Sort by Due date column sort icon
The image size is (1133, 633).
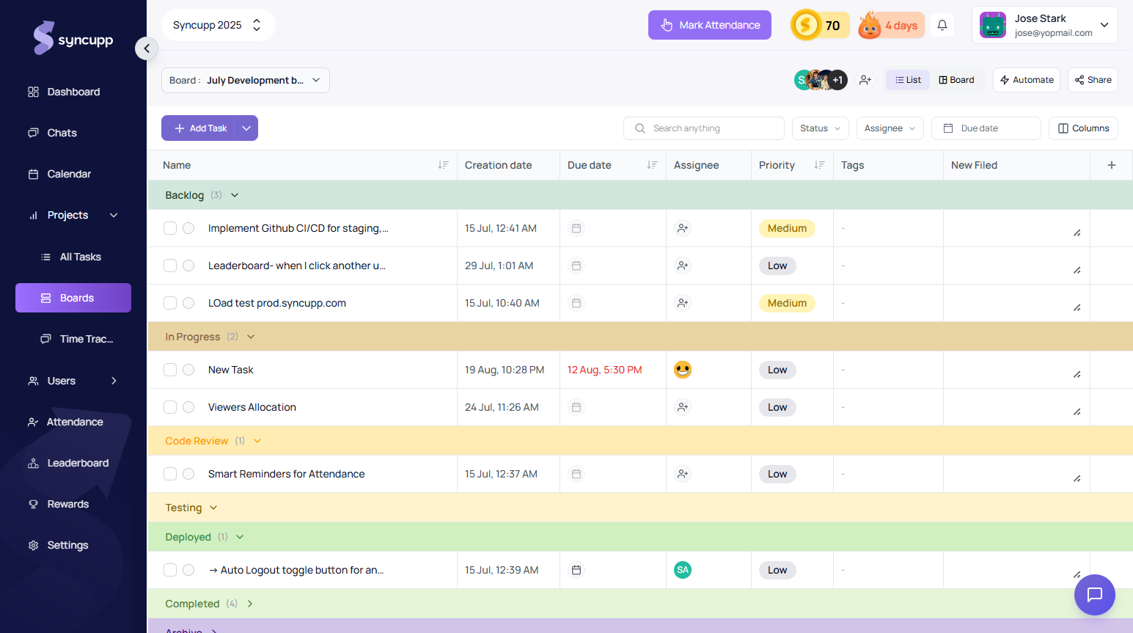[652, 165]
